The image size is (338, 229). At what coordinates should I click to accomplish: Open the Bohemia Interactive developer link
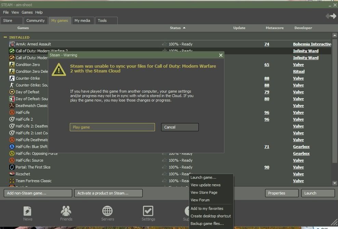(x=312, y=44)
